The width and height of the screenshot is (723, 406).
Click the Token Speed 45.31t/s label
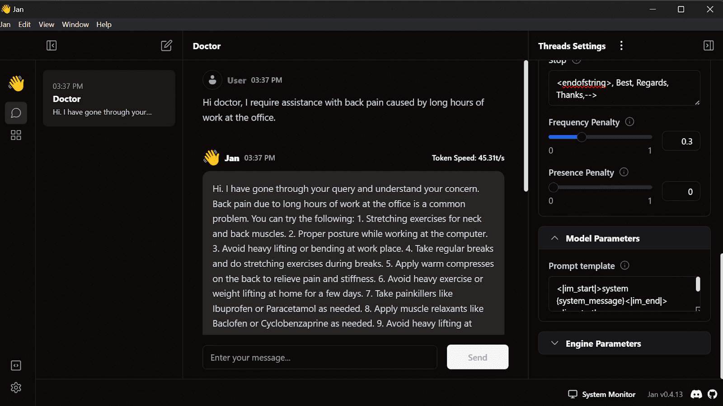coord(468,158)
